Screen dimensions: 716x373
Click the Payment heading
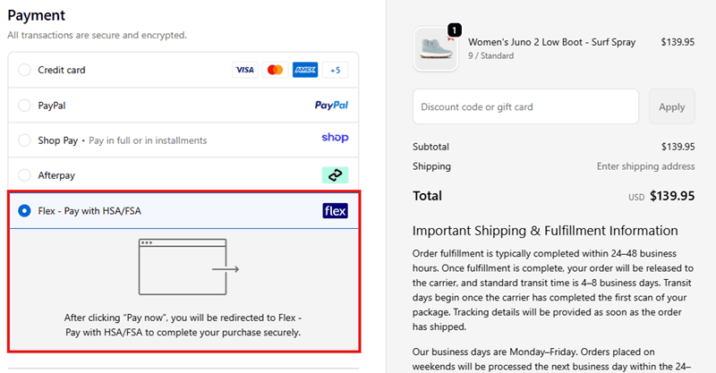pyautogui.click(x=37, y=15)
